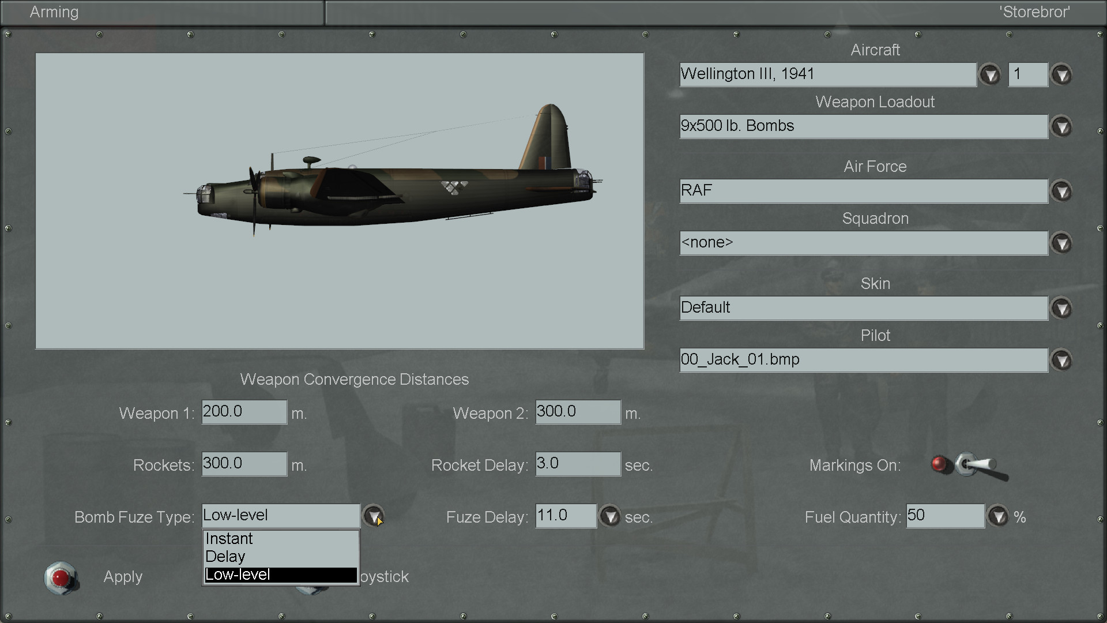
Task: Open the Fuel Quantity dropdown arrow
Action: click(x=998, y=516)
